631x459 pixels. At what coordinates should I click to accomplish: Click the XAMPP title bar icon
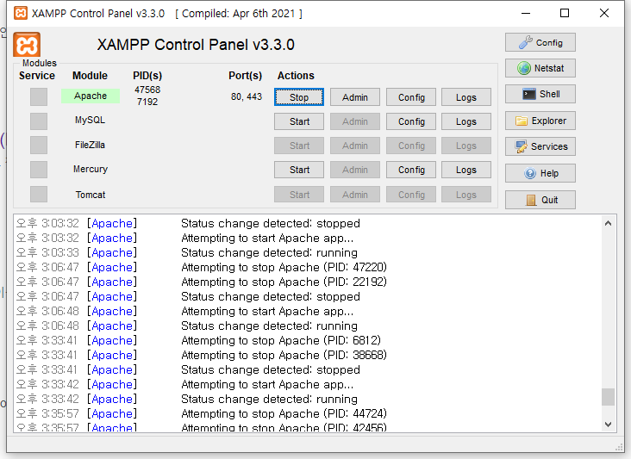click(21, 13)
